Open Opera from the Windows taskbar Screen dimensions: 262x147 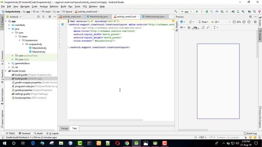coord(117,143)
